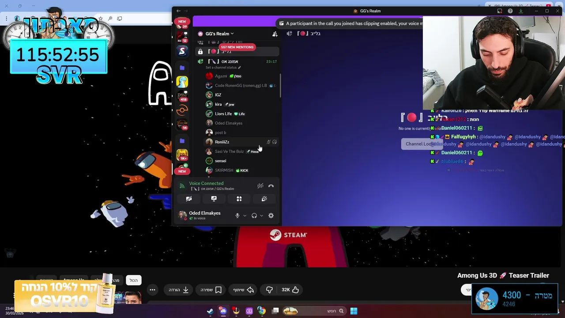The width and height of the screenshot is (565, 318).
Task: Mute the microphone in Discord
Action: pyautogui.click(x=237, y=216)
